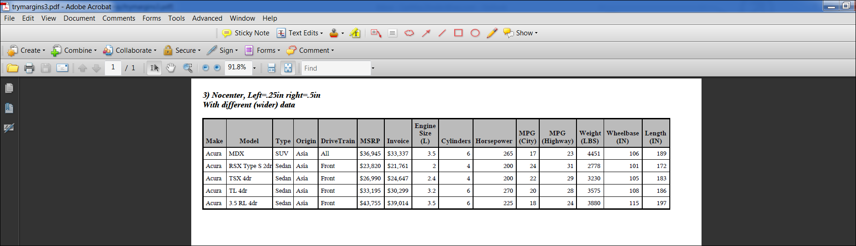Screen dimensions: 856x246
Task: Click the cell 'RSX Type S 2dr'
Action: (250, 166)
